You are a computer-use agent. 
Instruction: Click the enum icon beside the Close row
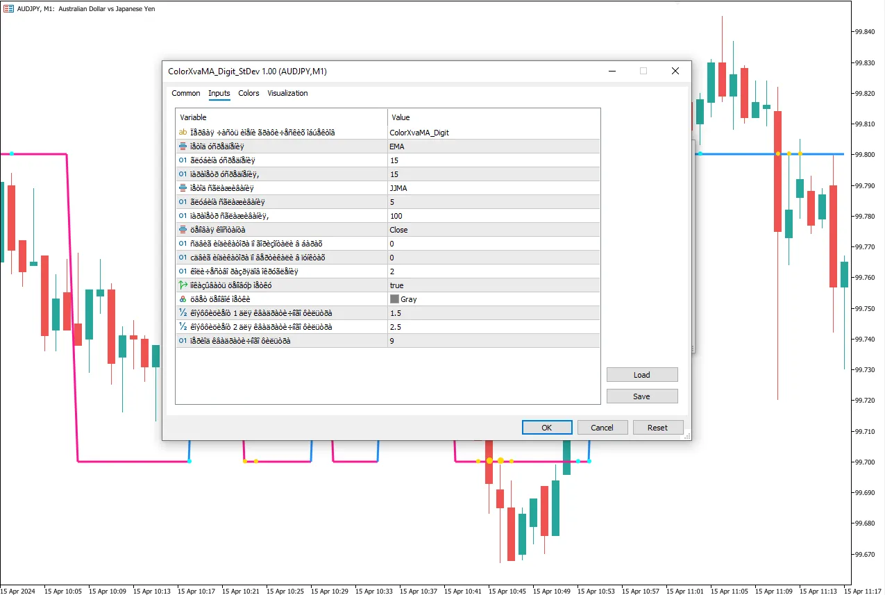183,230
